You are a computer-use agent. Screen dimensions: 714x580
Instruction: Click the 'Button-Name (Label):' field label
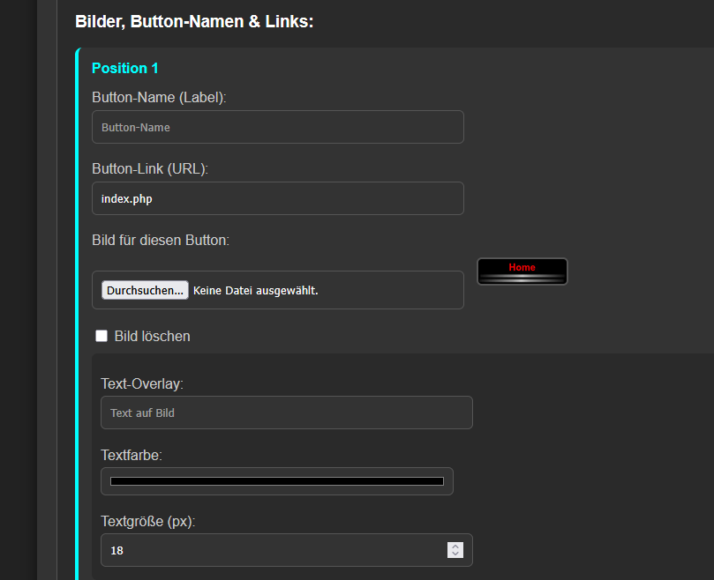coord(159,97)
